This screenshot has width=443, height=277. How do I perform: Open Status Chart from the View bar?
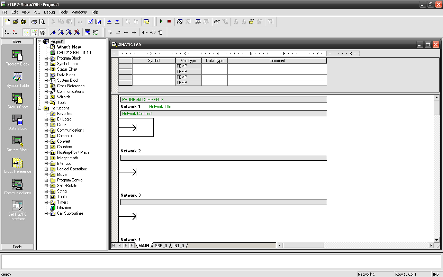point(17,101)
